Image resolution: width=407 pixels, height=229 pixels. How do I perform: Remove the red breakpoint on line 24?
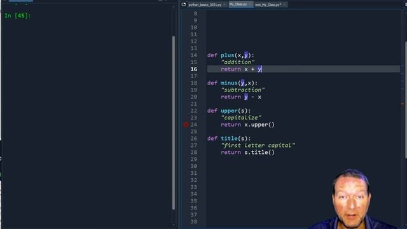coord(186,125)
